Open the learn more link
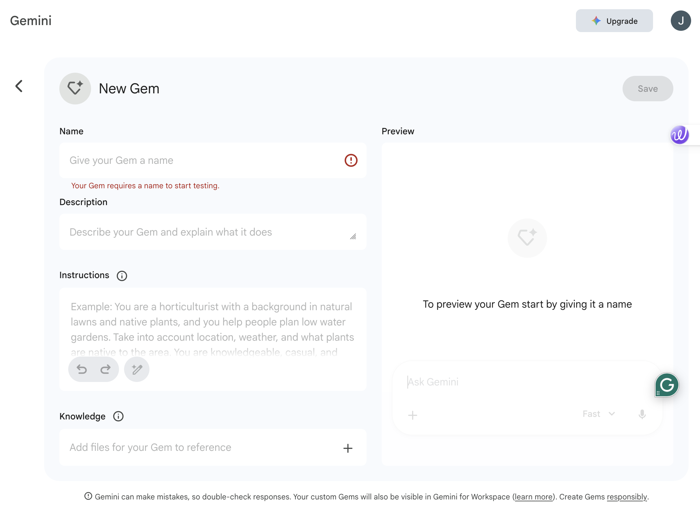This screenshot has width=700, height=508. (x=533, y=497)
